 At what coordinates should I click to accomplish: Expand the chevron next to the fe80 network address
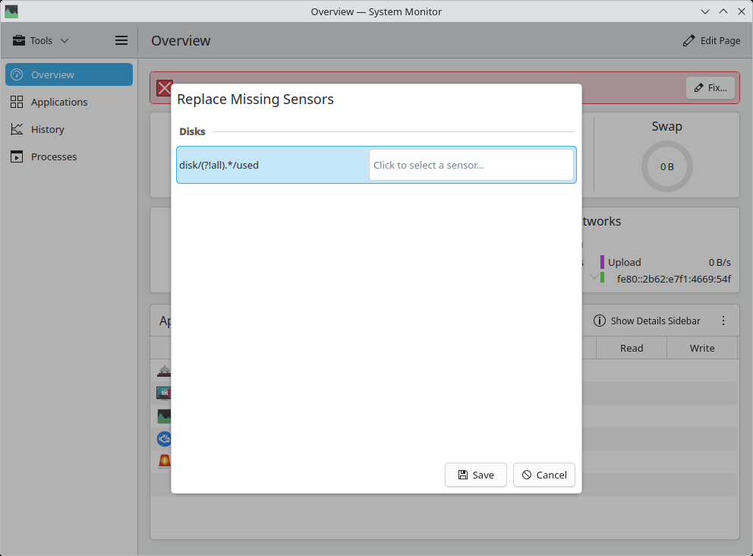point(594,277)
